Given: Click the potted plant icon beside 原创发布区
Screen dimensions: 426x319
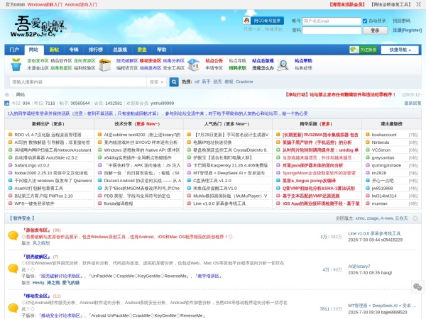Looking at the screenshot, I should point(16,65).
